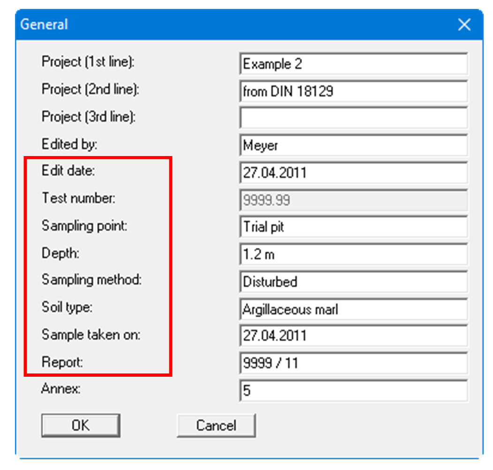Confirm the dialog with OK
The height and width of the screenshot is (470, 493).
(80, 425)
